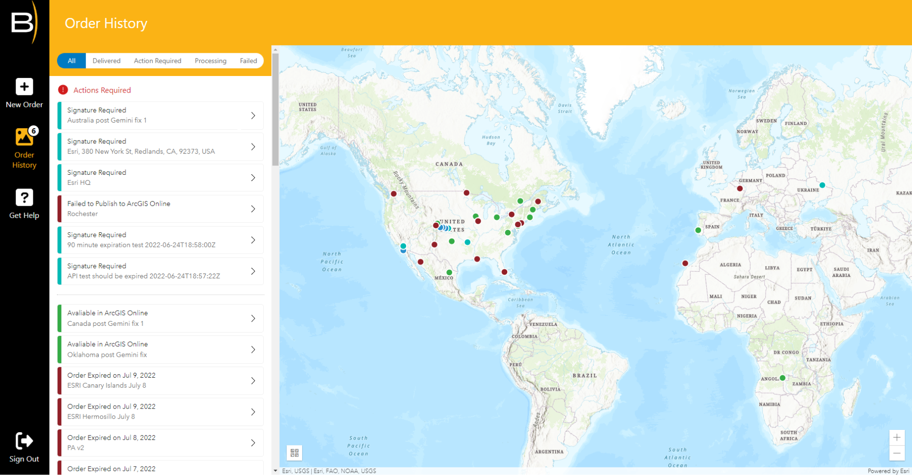Image resolution: width=912 pixels, height=475 pixels.
Task: Open Order Expired on Jul 7, 2022 entry
Action: [161, 467]
